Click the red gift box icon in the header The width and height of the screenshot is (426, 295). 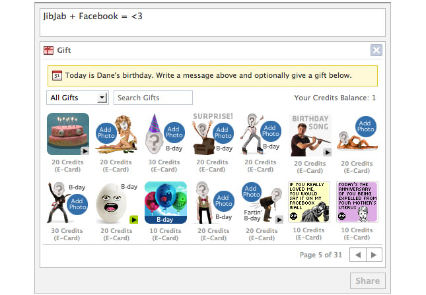tap(49, 50)
